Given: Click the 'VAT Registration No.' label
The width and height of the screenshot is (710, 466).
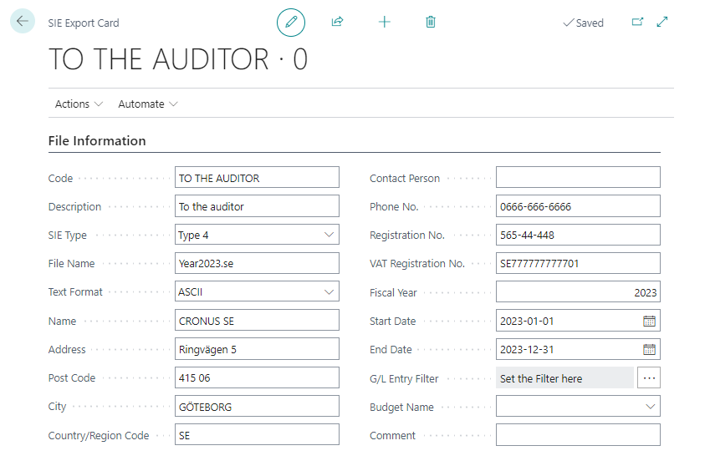Looking at the screenshot, I should [417, 264].
